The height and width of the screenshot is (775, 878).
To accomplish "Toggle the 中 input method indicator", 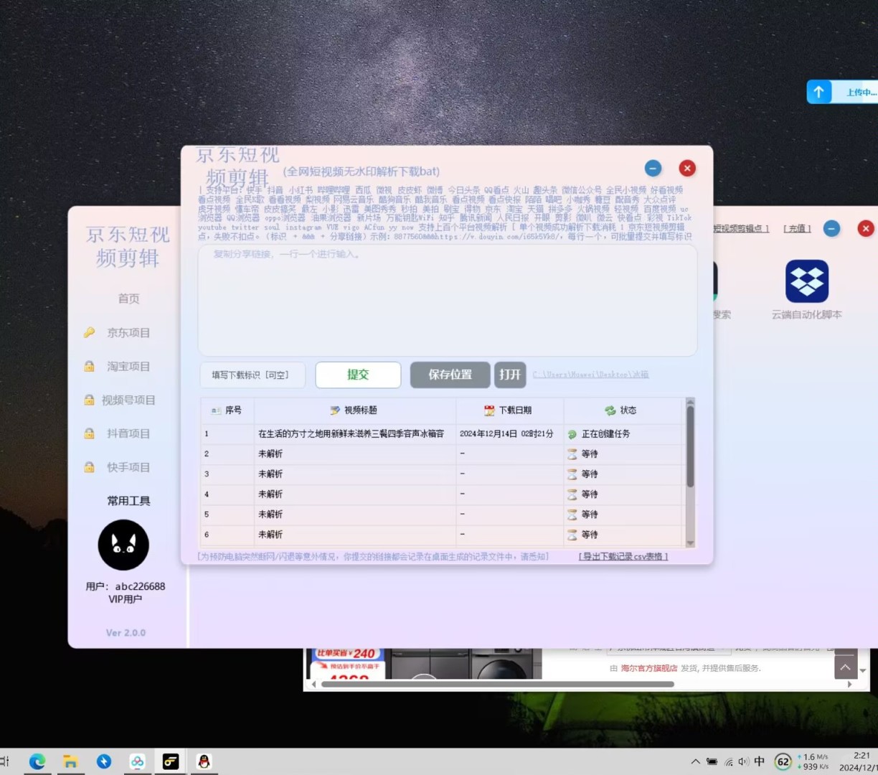I will point(760,762).
